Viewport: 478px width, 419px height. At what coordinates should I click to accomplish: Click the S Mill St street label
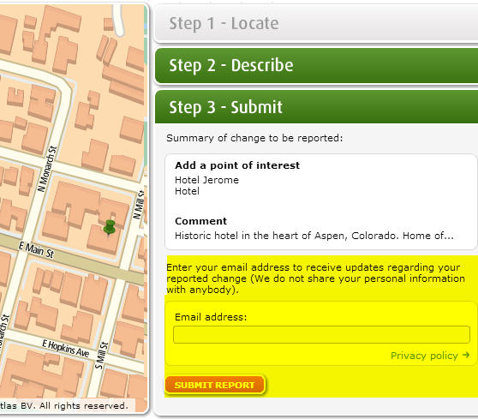tap(102, 356)
